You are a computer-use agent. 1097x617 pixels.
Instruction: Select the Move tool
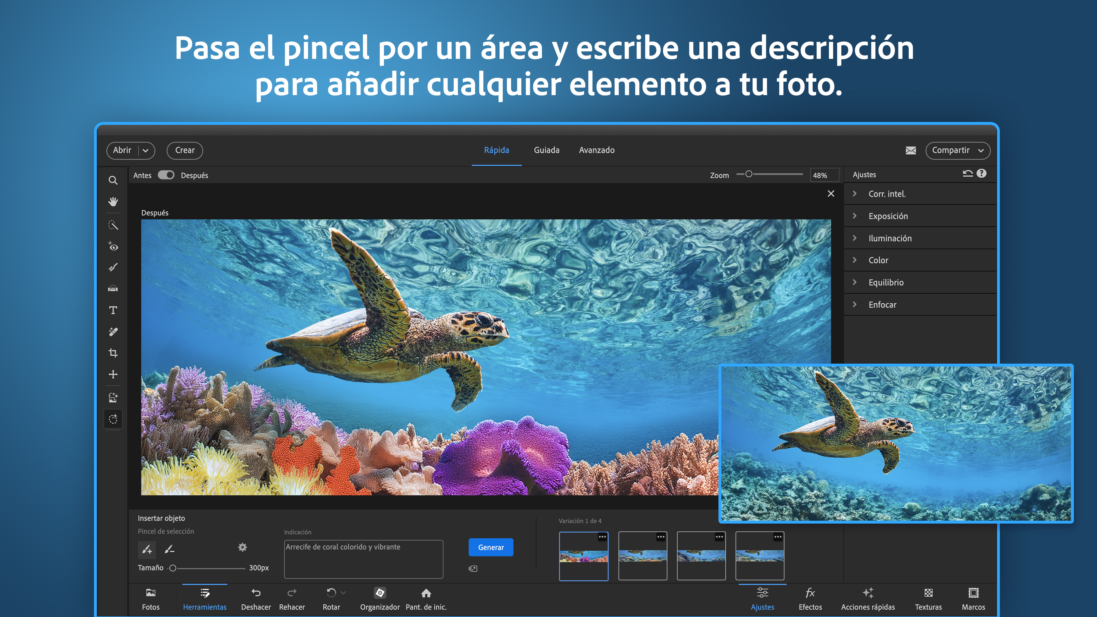[113, 374]
